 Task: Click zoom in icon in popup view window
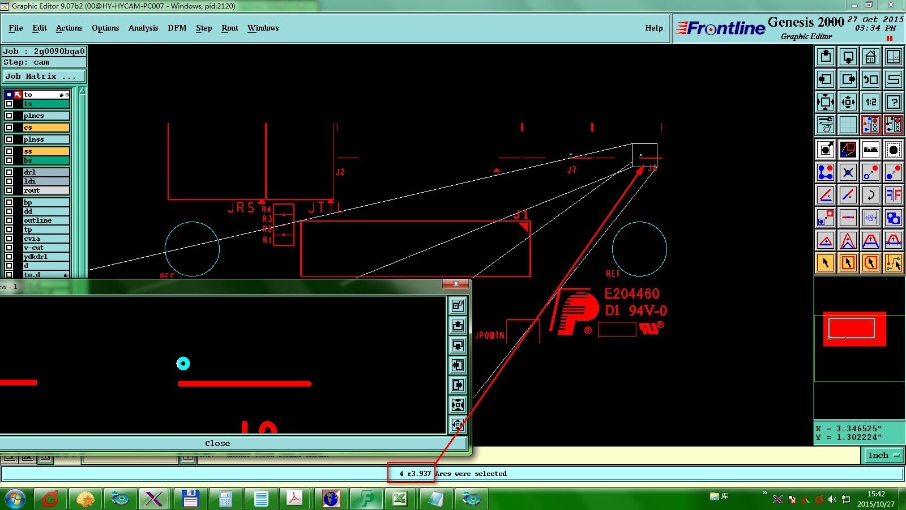point(458,405)
